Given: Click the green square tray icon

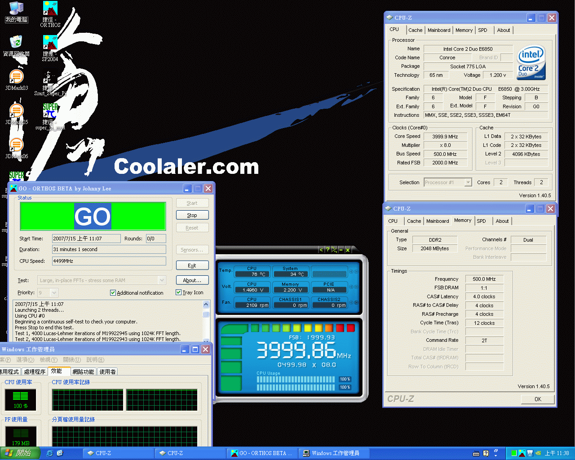Looking at the screenshot, I should [x=514, y=453].
